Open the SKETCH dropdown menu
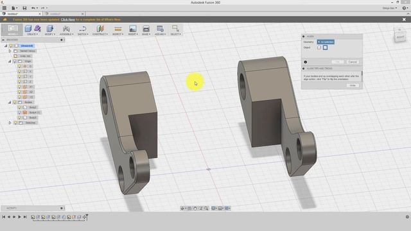The width and height of the screenshot is (411, 231). (83, 34)
